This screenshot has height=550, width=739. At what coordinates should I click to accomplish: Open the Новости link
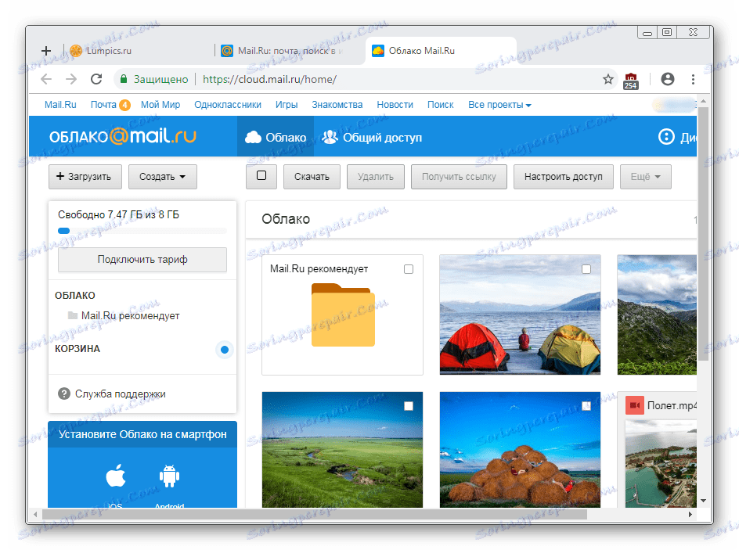coord(395,105)
